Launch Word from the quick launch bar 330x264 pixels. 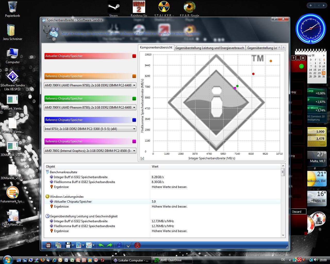[66, 260]
